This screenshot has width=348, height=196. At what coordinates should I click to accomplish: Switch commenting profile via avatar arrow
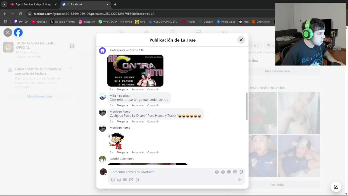106,174
